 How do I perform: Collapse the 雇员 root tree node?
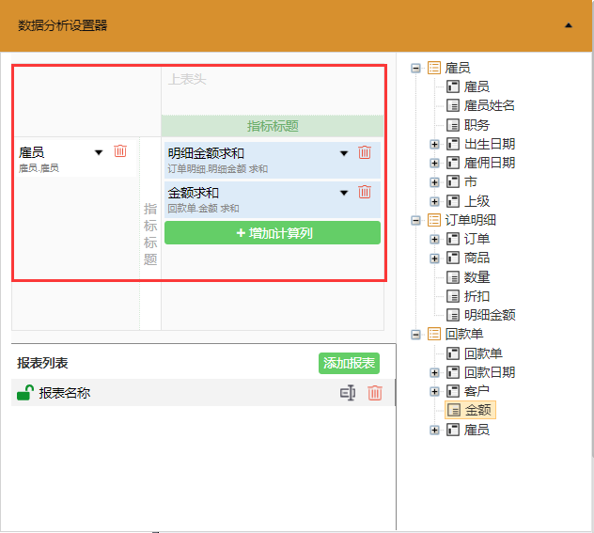tap(415, 69)
